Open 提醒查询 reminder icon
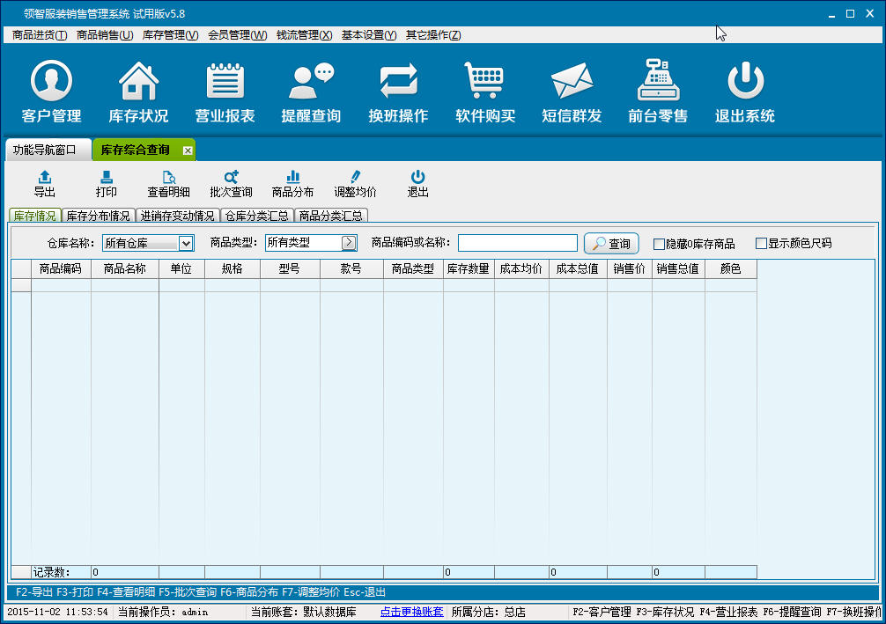The width and height of the screenshot is (886, 624). tap(312, 92)
